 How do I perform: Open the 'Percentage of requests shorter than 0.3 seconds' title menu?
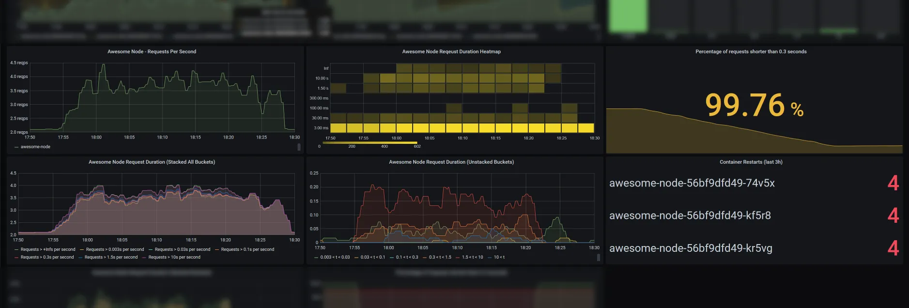751,51
